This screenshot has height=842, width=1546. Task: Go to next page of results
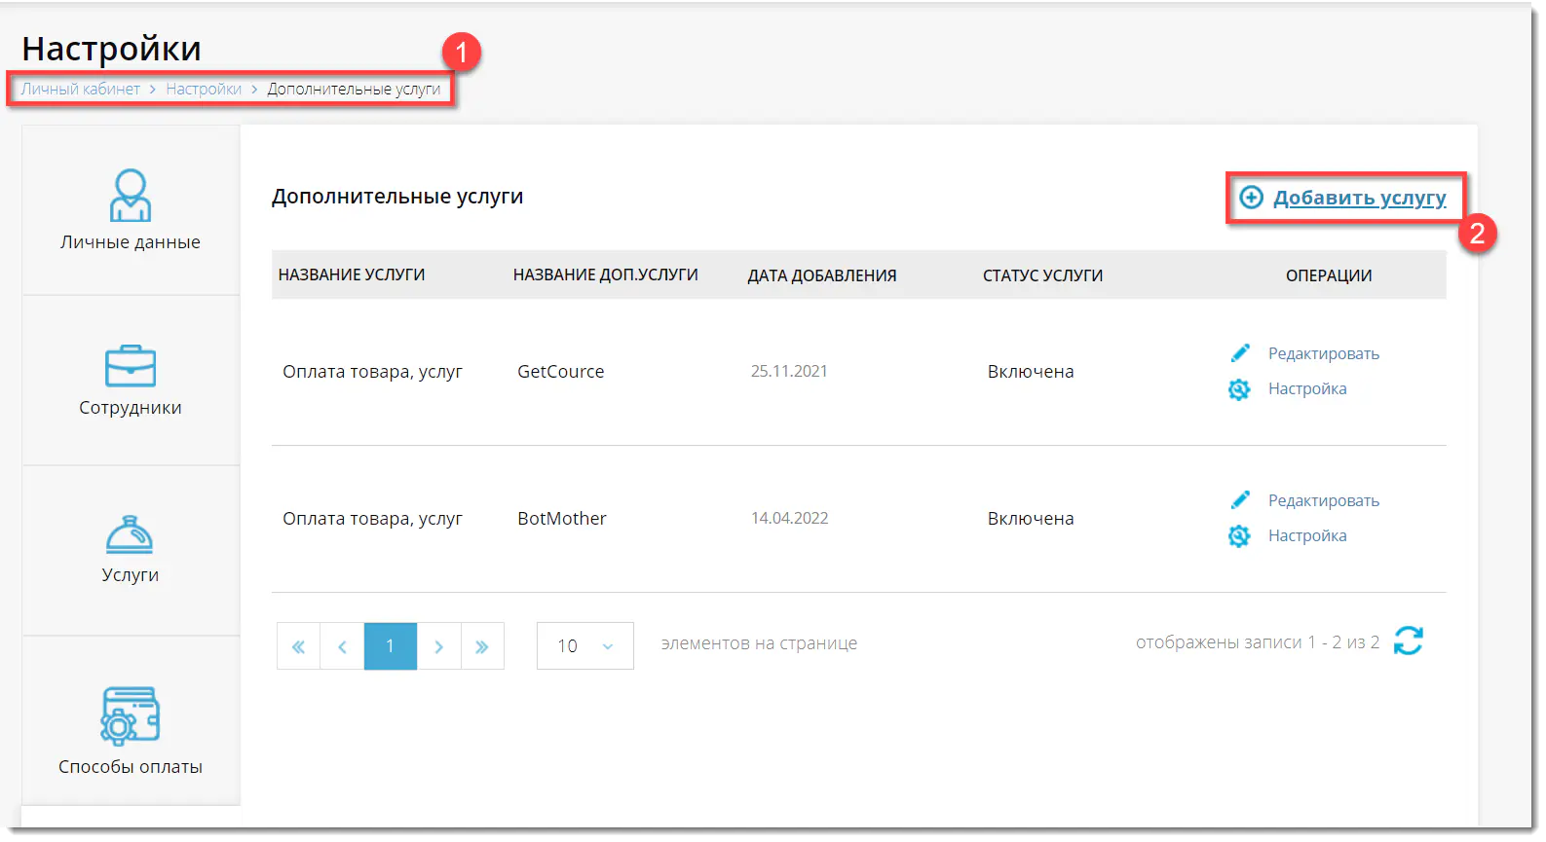click(x=438, y=646)
